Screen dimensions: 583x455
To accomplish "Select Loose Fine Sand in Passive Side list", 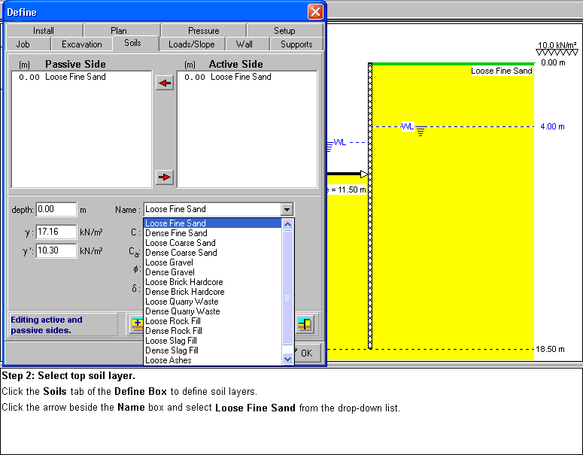I will (x=75, y=77).
